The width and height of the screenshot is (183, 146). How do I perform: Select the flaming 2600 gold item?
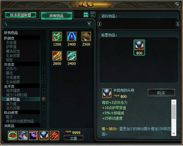coord(57,56)
